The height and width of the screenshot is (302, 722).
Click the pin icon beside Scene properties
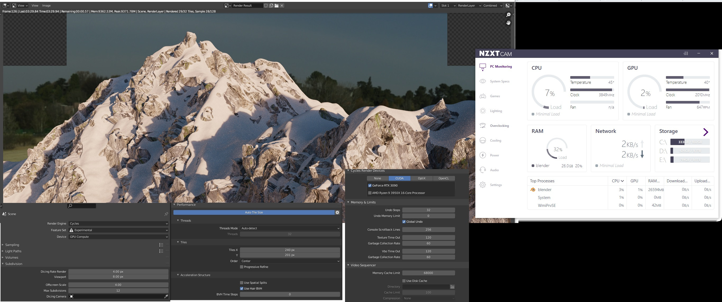[x=166, y=214]
